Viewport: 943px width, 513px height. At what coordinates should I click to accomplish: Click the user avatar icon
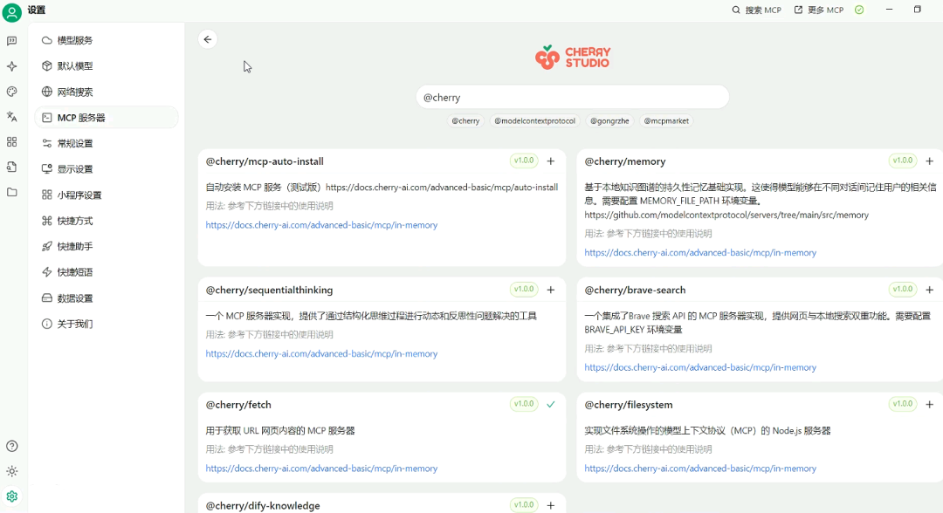click(x=12, y=12)
